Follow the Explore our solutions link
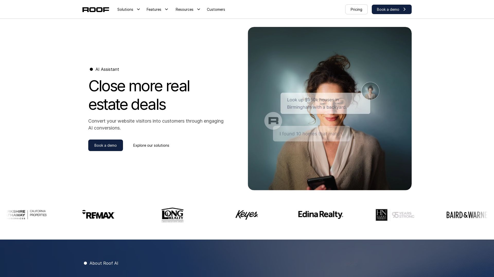 tap(151, 145)
